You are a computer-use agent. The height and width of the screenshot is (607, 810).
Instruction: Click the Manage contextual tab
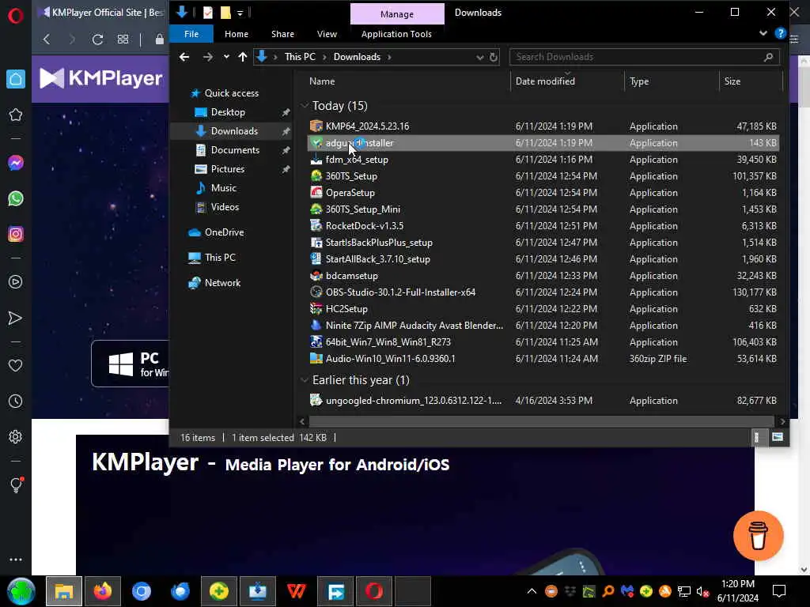click(397, 14)
